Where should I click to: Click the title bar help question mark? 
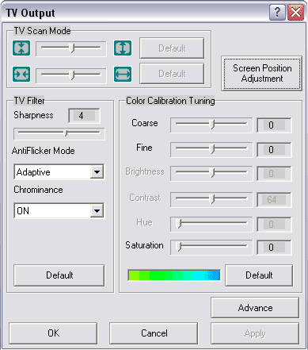point(277,12)
